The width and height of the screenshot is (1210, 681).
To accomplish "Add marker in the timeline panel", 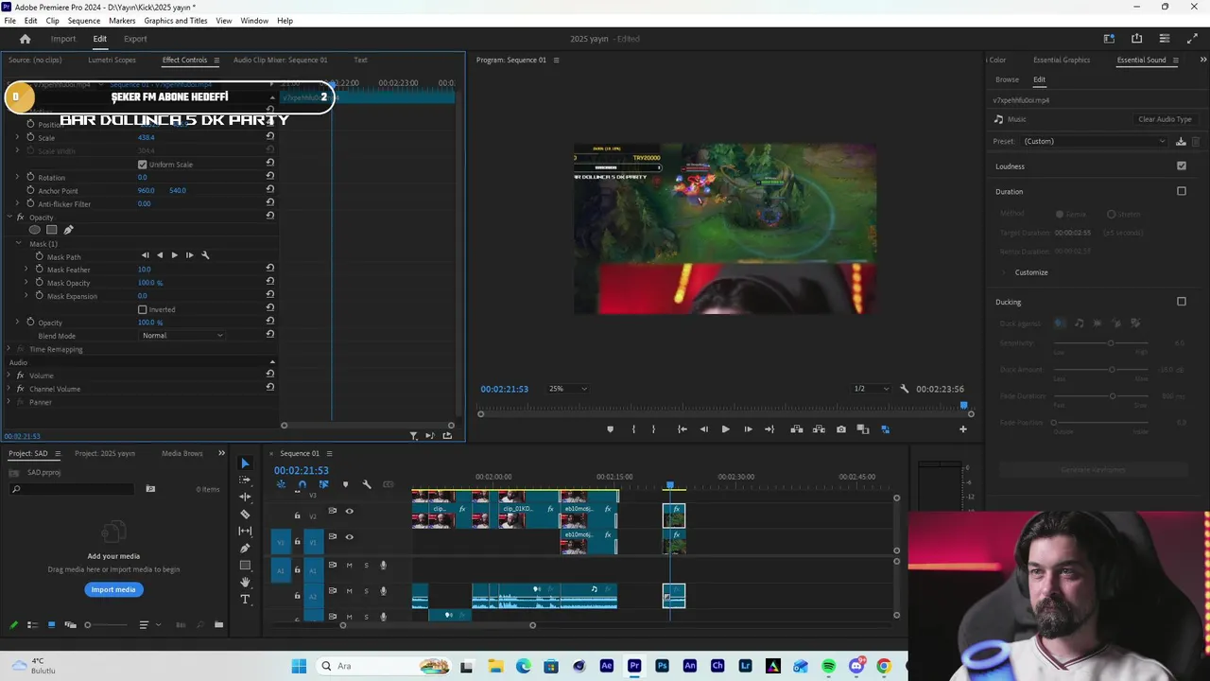I will tap(345, 484).
